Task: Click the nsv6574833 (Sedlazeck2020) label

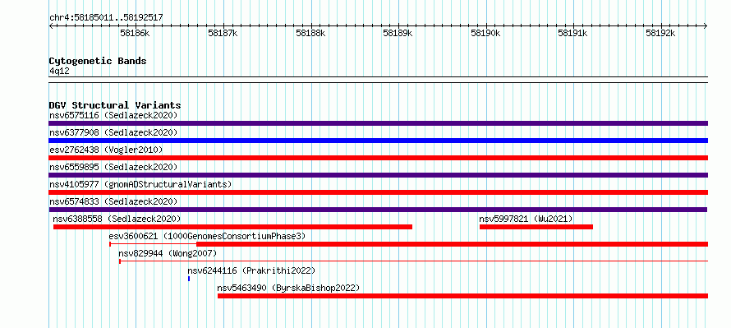Action: pos(113,201)
